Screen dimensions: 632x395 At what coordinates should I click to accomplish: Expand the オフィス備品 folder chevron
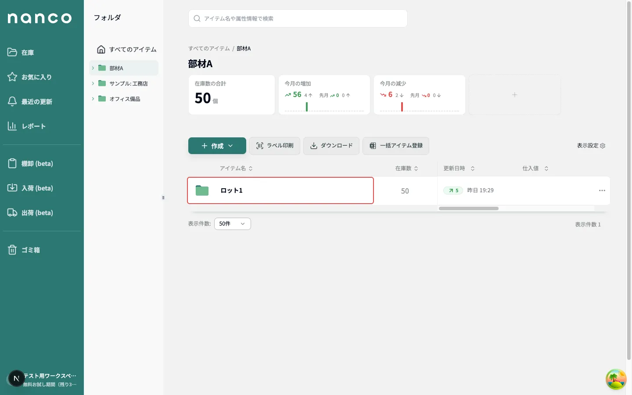click(93, 99)
